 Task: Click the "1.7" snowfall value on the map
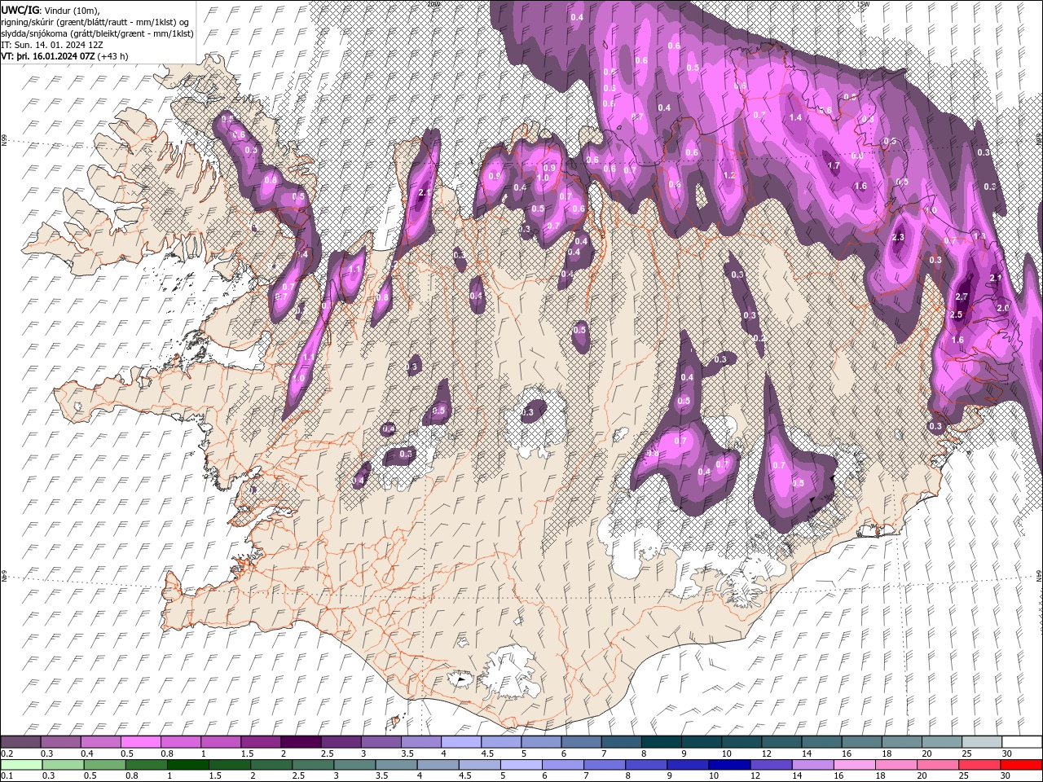[x=834, y=165]
